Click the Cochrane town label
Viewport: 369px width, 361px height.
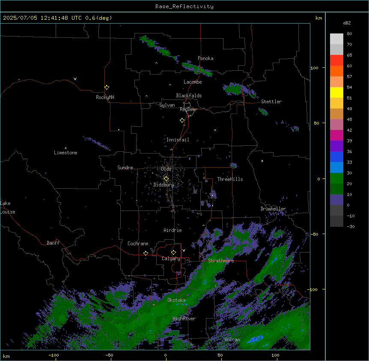click(138, 244)
